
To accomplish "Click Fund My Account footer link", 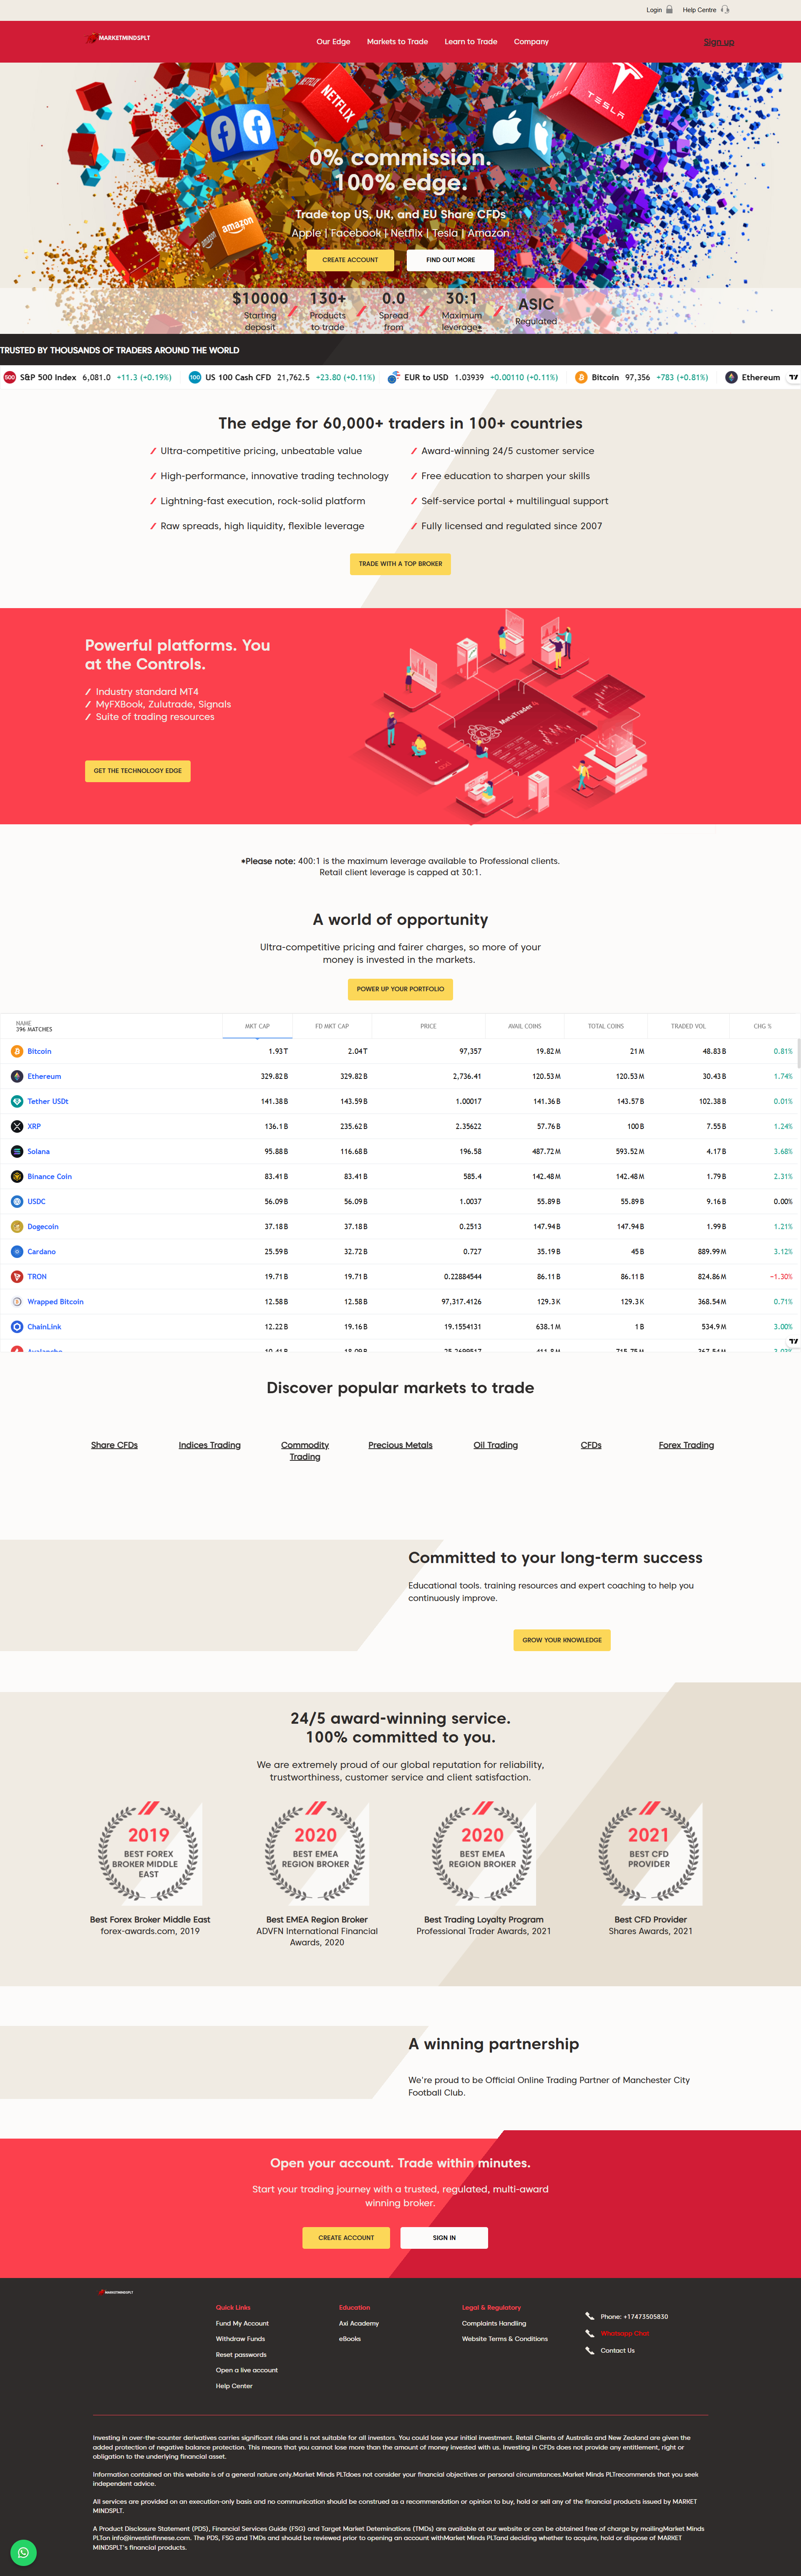I will (x=242, y=2323).
